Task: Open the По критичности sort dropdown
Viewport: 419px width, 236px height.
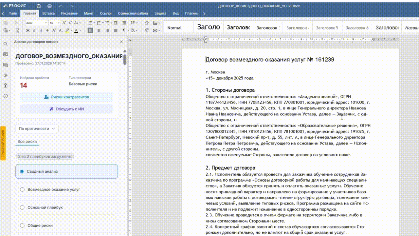Action: 37,129
